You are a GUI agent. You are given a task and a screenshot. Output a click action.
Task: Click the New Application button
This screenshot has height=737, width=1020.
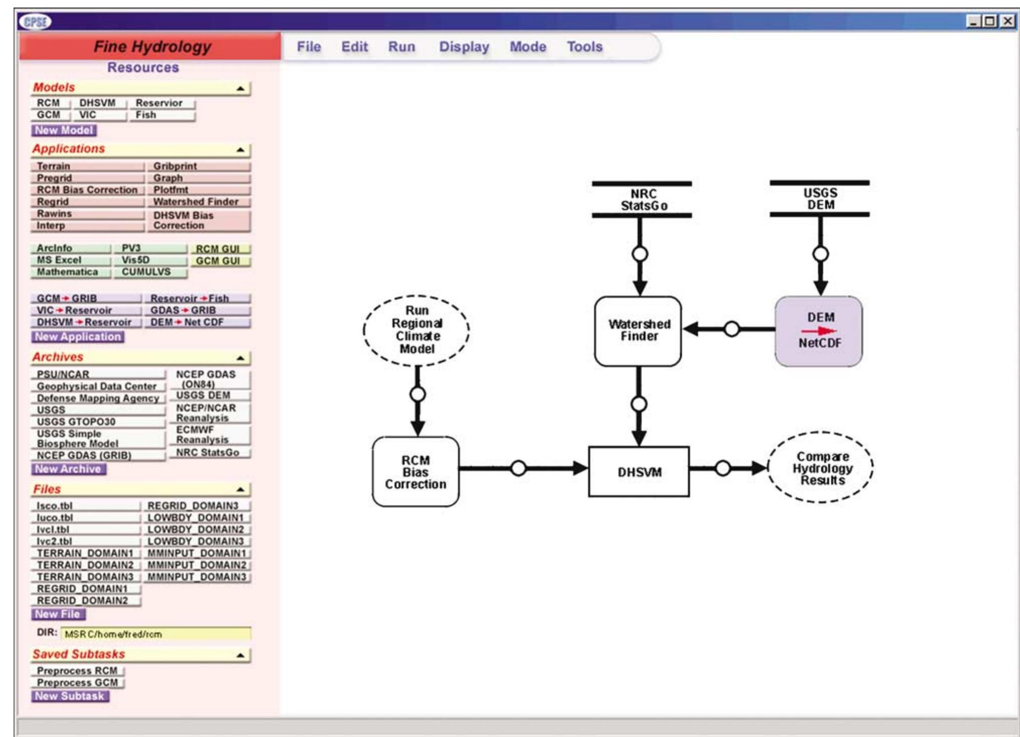[78, 337]
